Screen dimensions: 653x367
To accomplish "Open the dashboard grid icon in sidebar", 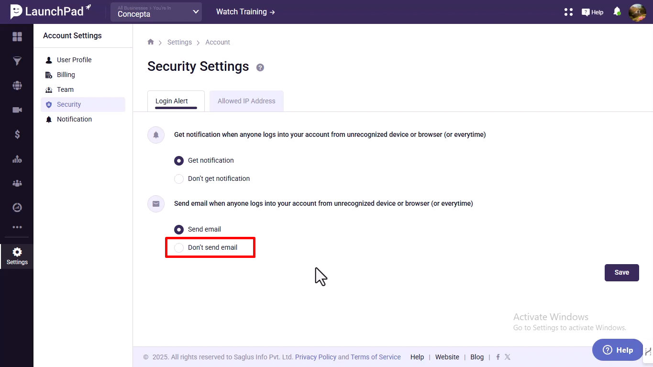I will (x=17, y=37).
